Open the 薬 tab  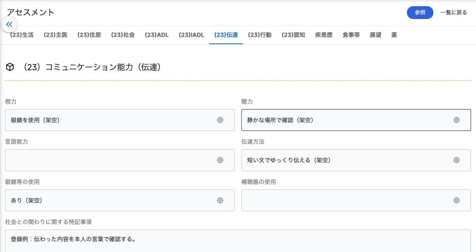click(x=394, y=35)
